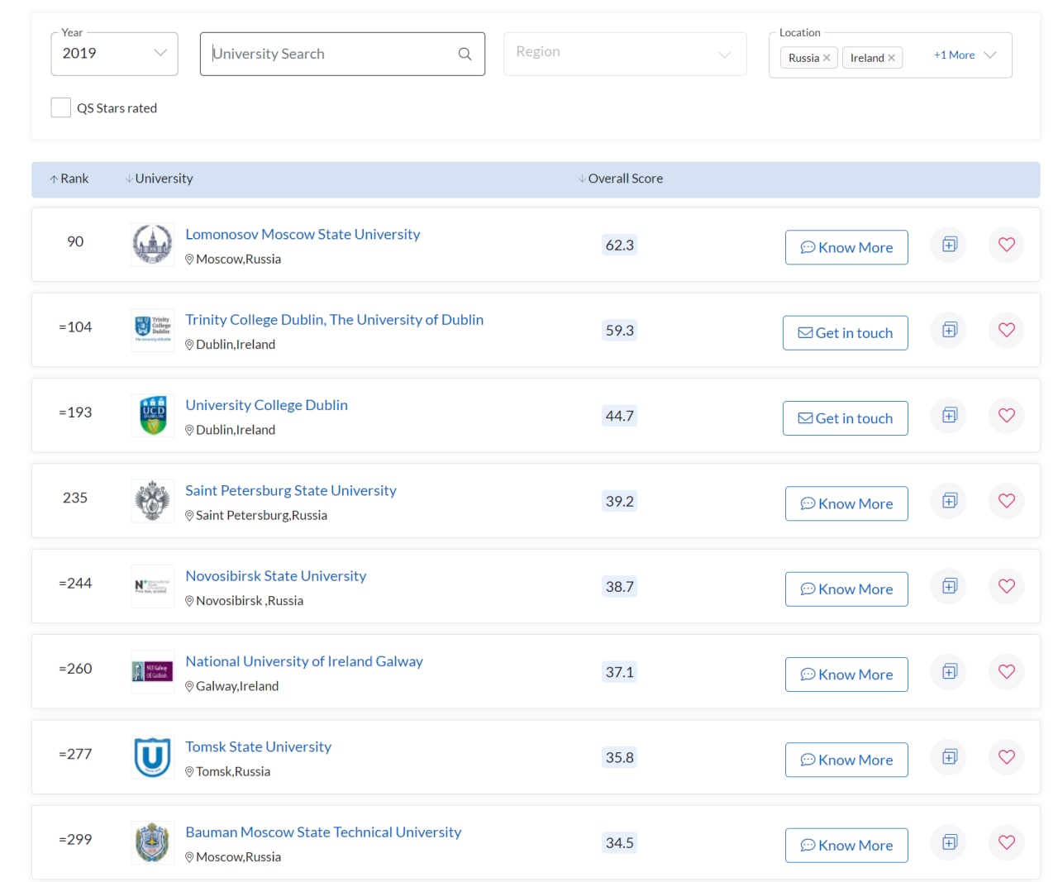Viewport: 1058px width, 882px height.
Task: Add Lomonosov Moscow State University to compare
Action: point(949,245)
